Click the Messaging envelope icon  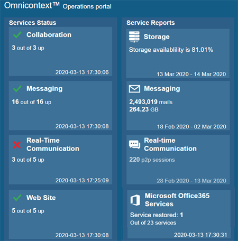click(x=134, y=89)
